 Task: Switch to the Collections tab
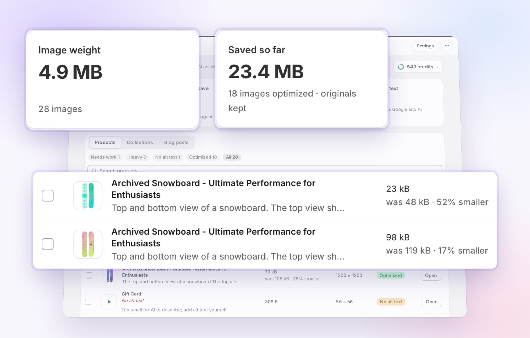(x=140, y=142)
